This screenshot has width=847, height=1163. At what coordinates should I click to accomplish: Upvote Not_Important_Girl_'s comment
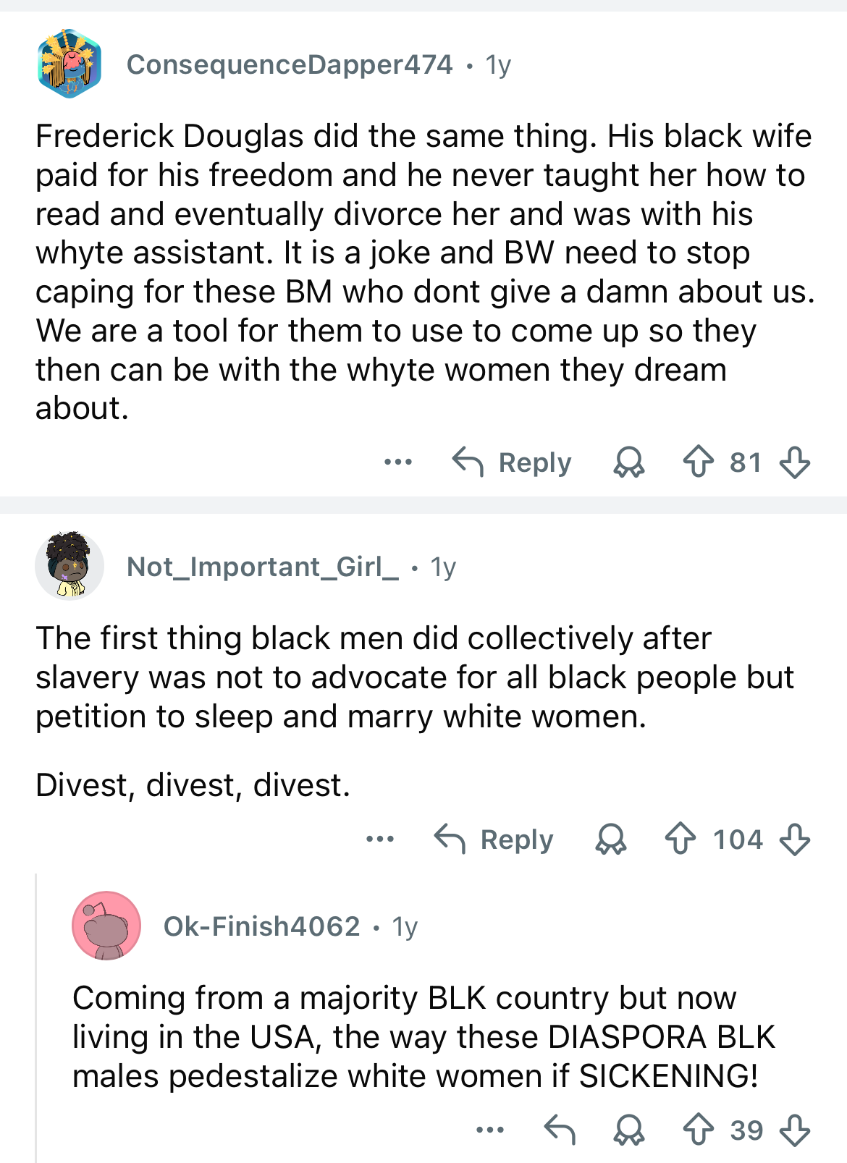(x=680, y=840)
